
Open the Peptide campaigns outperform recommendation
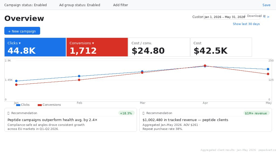coord(71,120)
